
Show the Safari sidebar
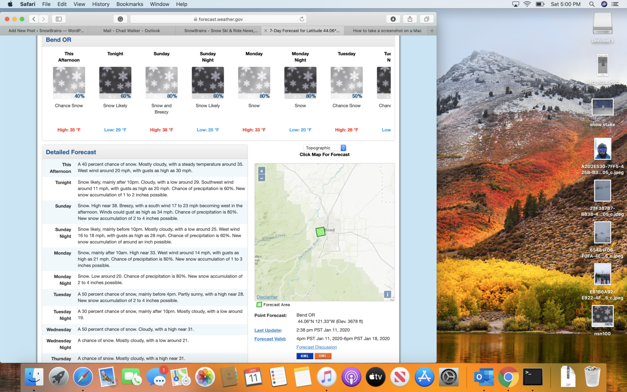tap(59, 19)
